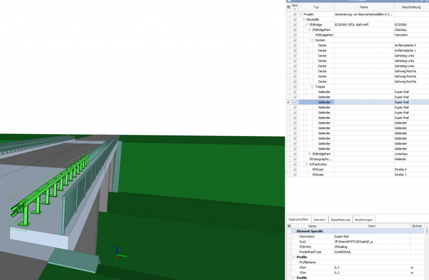The height and width of the screenshot is (280, 429).
Task: Expand the IfcBridgePart Unterbau tree node
Action: click(x=310, y=154)
